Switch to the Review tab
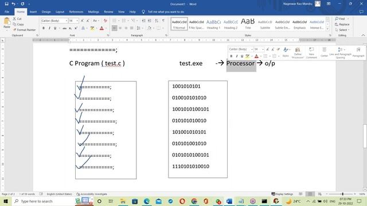Viewport: 367px width, 206px height. [108, 11]
